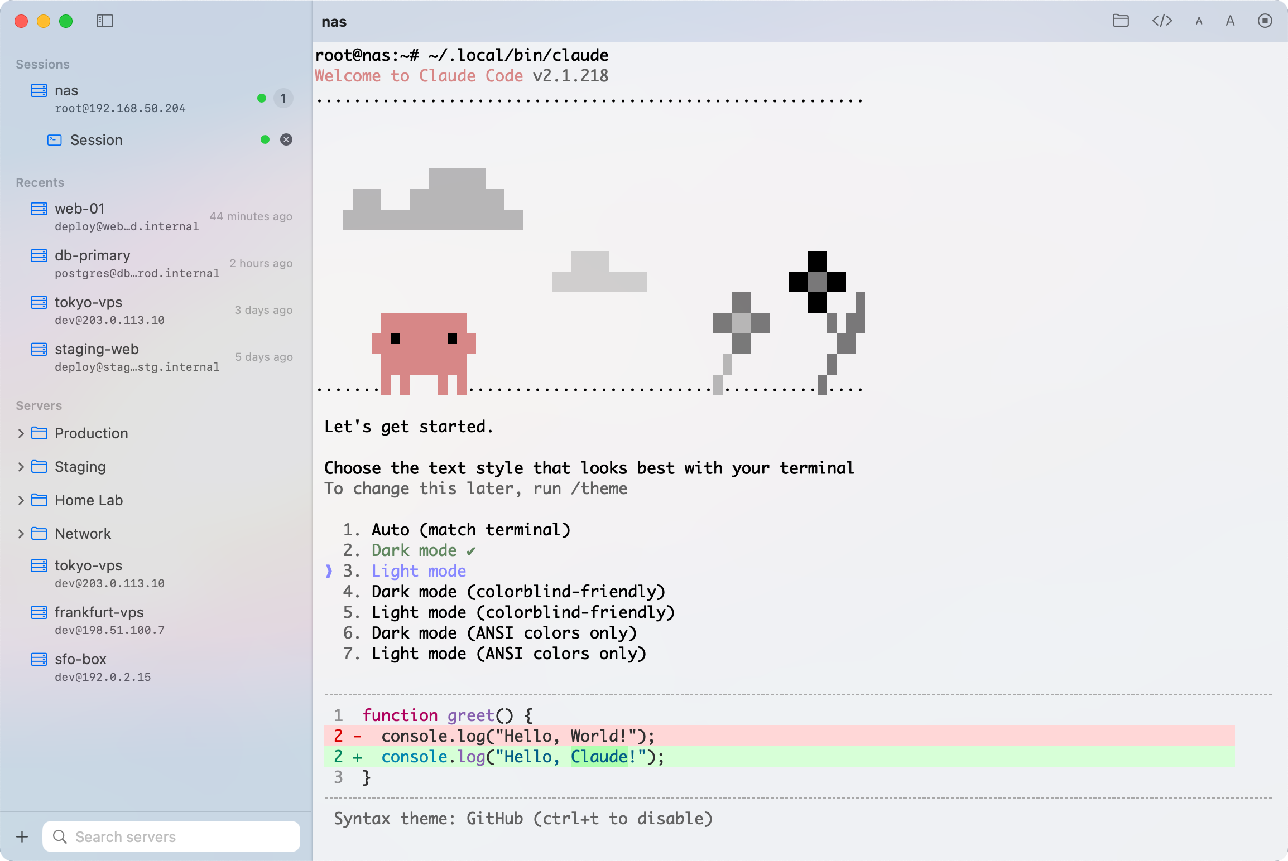Open the nas session entry
The image size is (1288, 861).
[156, 99]
